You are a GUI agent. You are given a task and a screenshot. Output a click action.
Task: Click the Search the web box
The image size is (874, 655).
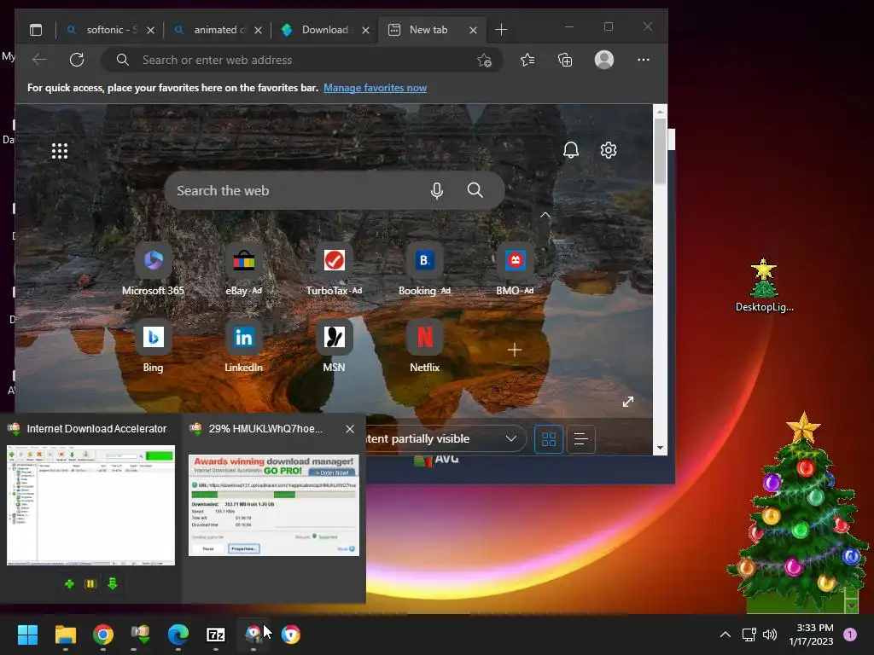[x=335, y=190]
